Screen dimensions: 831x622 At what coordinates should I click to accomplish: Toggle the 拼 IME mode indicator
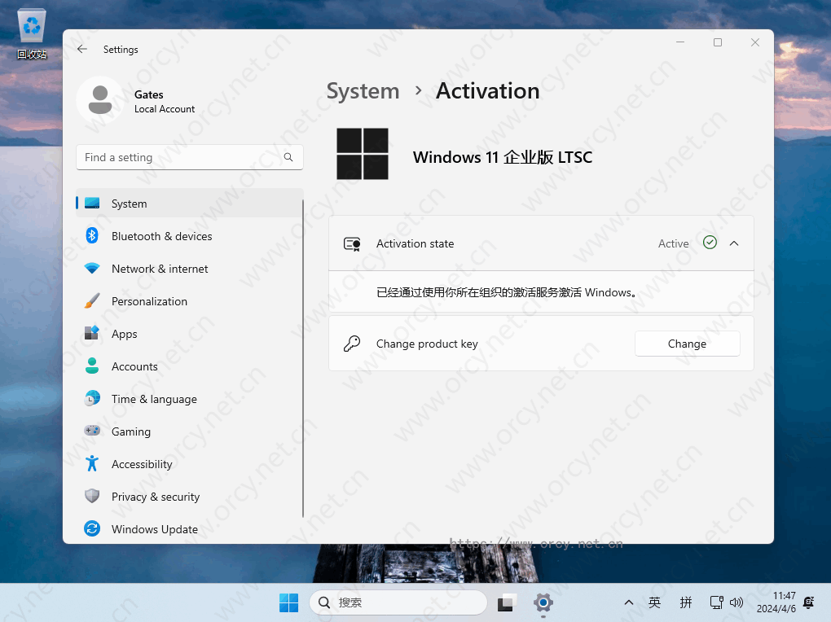pyautogui.click(x=686, y=602)
